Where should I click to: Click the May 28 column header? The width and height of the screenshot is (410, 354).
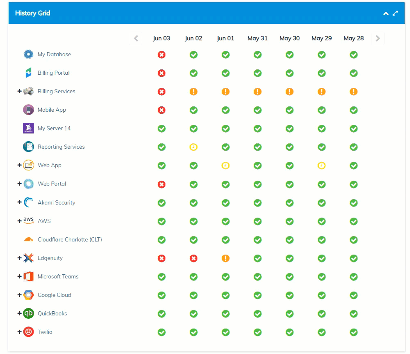[354, 39]
